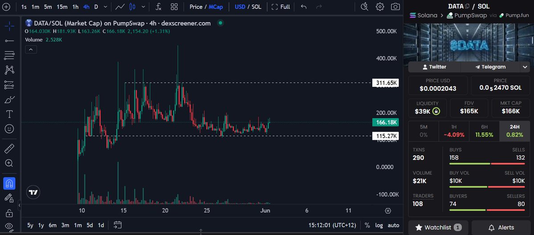
Task: Select the 6H stats period tab
Action: [x=484, y=131]
